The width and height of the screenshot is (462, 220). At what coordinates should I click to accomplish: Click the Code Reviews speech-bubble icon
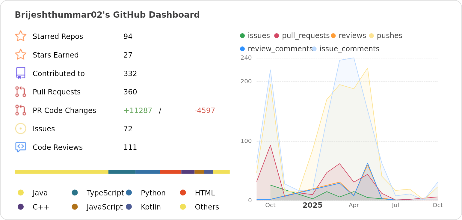click(20, 147)
